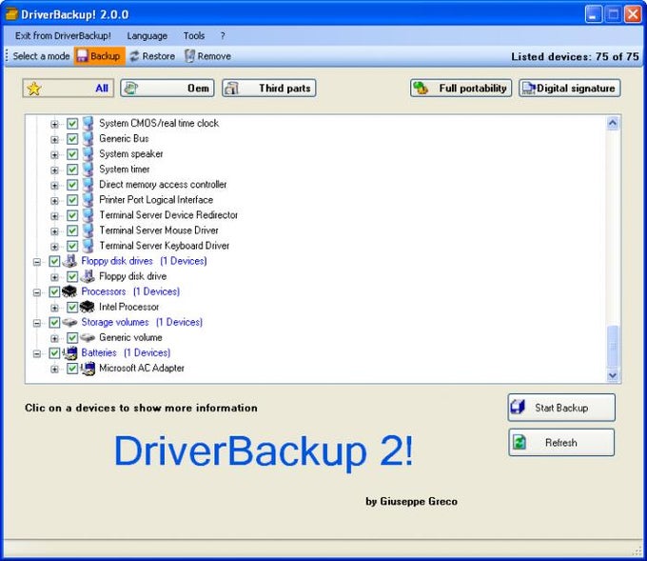Click the Generic Bus device icon
The width and height of the screenshot is (647, 561).
coord(88,139)
